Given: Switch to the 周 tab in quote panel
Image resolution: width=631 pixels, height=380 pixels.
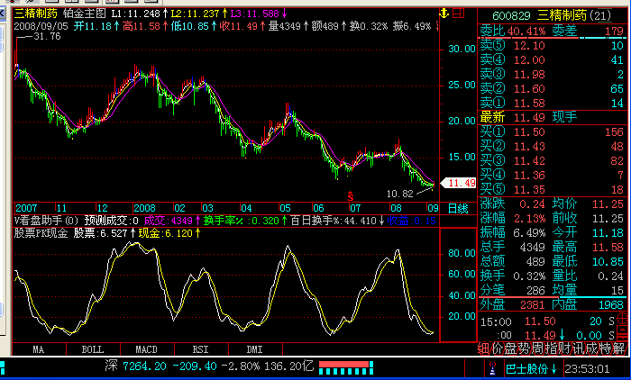Looking at the screenshot, I should click(x=538, y=348).
